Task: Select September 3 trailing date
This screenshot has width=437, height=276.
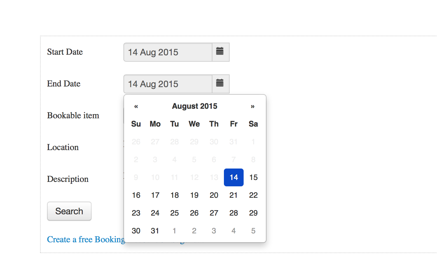Action: [x=214, y=231]
